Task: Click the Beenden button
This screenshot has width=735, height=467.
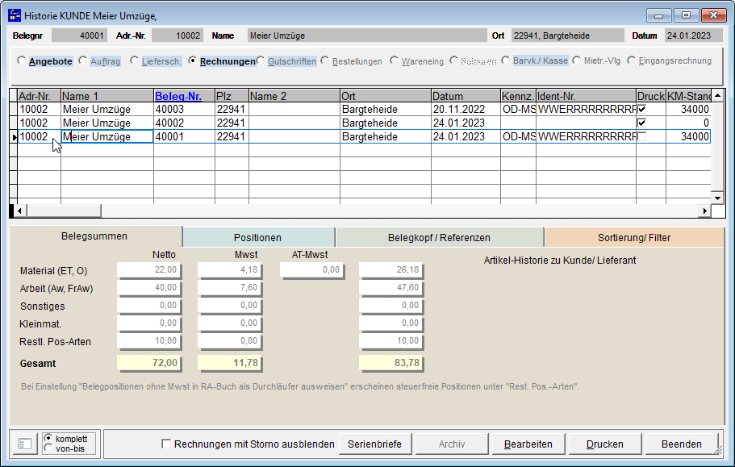Action: [682, 444]
